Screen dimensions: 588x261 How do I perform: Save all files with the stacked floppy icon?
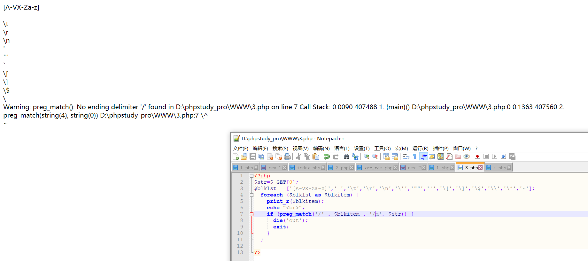[261, 157]
